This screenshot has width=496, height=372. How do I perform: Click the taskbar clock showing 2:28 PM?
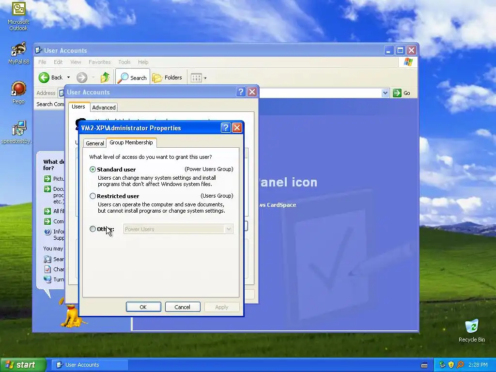click(478, 365)
